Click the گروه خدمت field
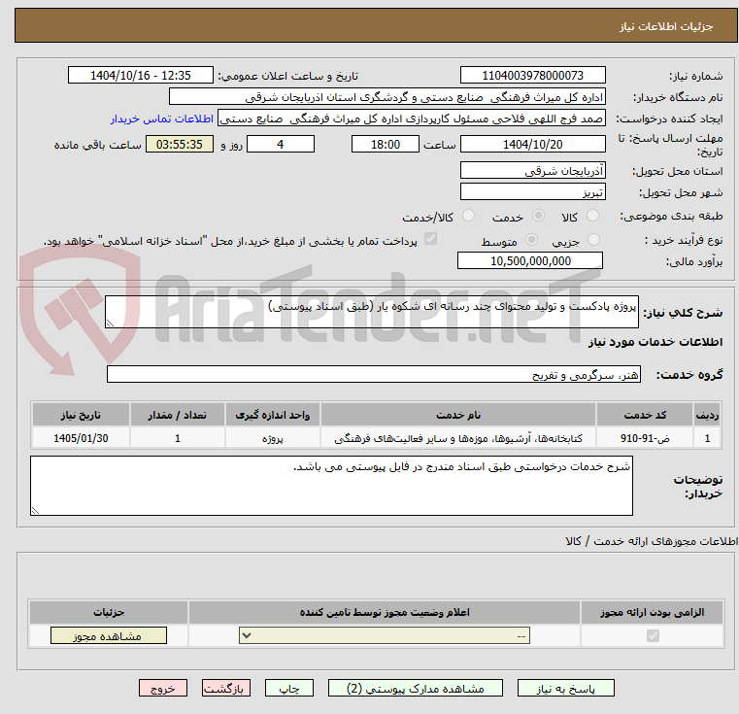The width and height of the screenshot is (739, 714). tap(373, 374)
